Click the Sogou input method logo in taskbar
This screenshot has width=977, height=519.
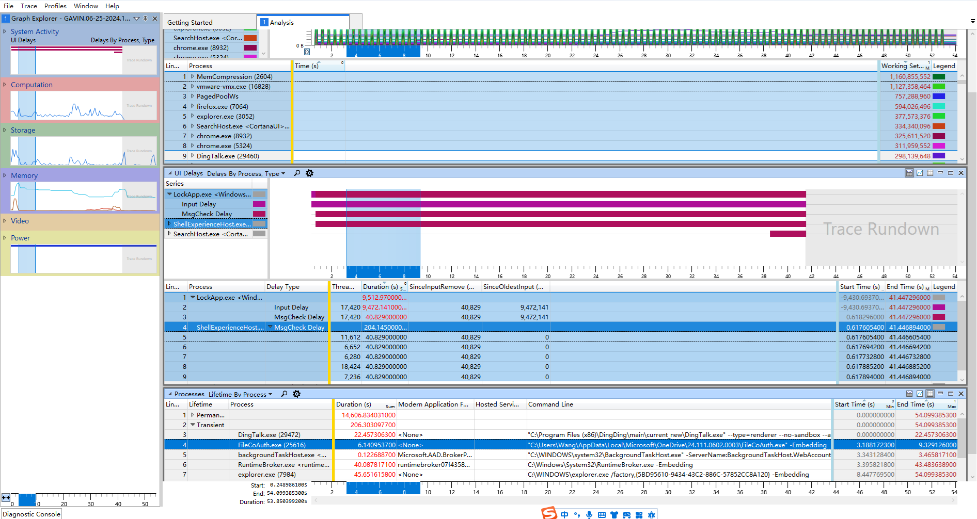(x=548, y=514)
